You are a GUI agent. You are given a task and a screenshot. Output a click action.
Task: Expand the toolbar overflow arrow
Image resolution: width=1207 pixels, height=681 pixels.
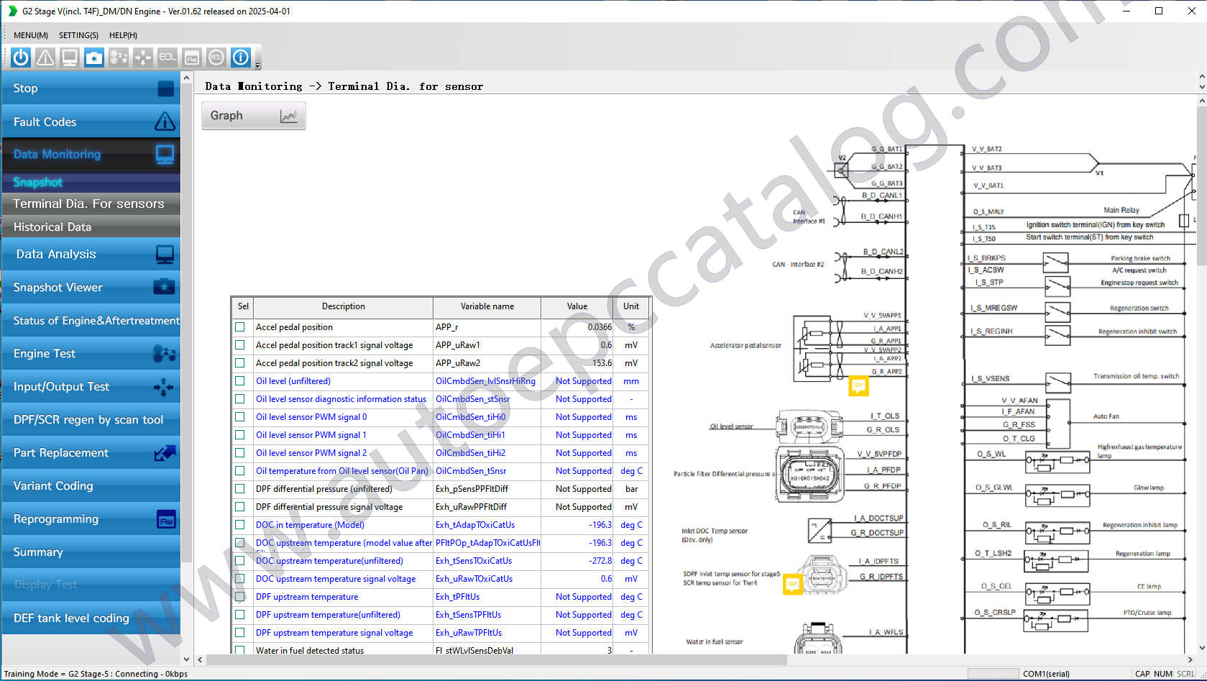(x=257, y=66)
